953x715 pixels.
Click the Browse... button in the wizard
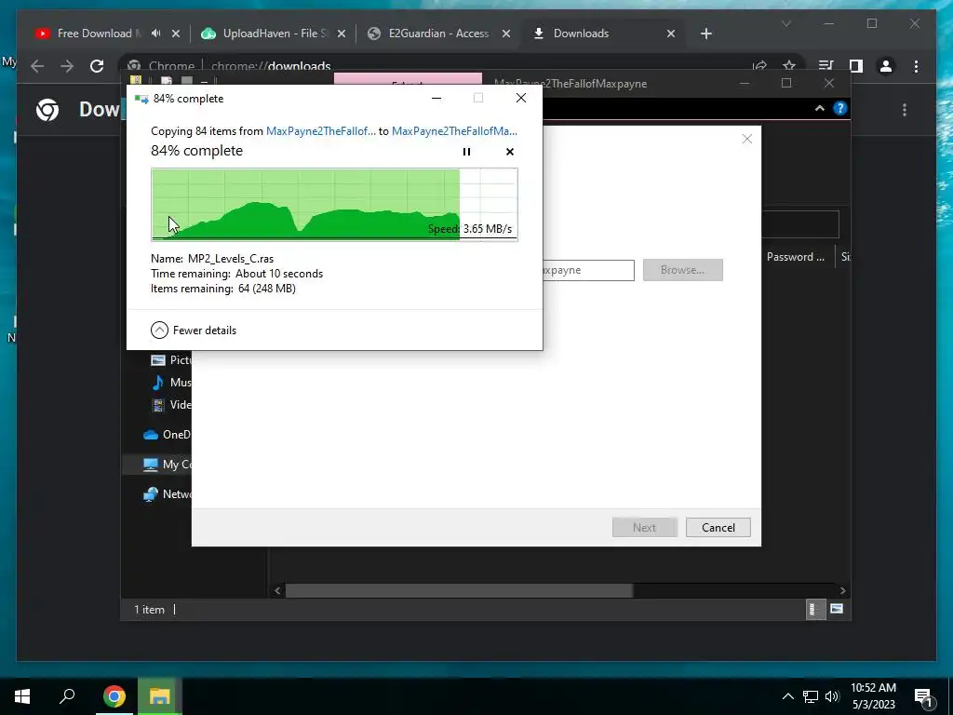click(682, 270)
